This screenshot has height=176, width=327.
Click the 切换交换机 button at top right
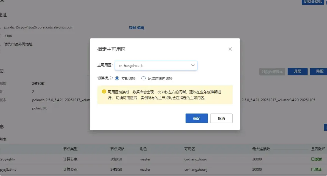click(x=313, y=2)
